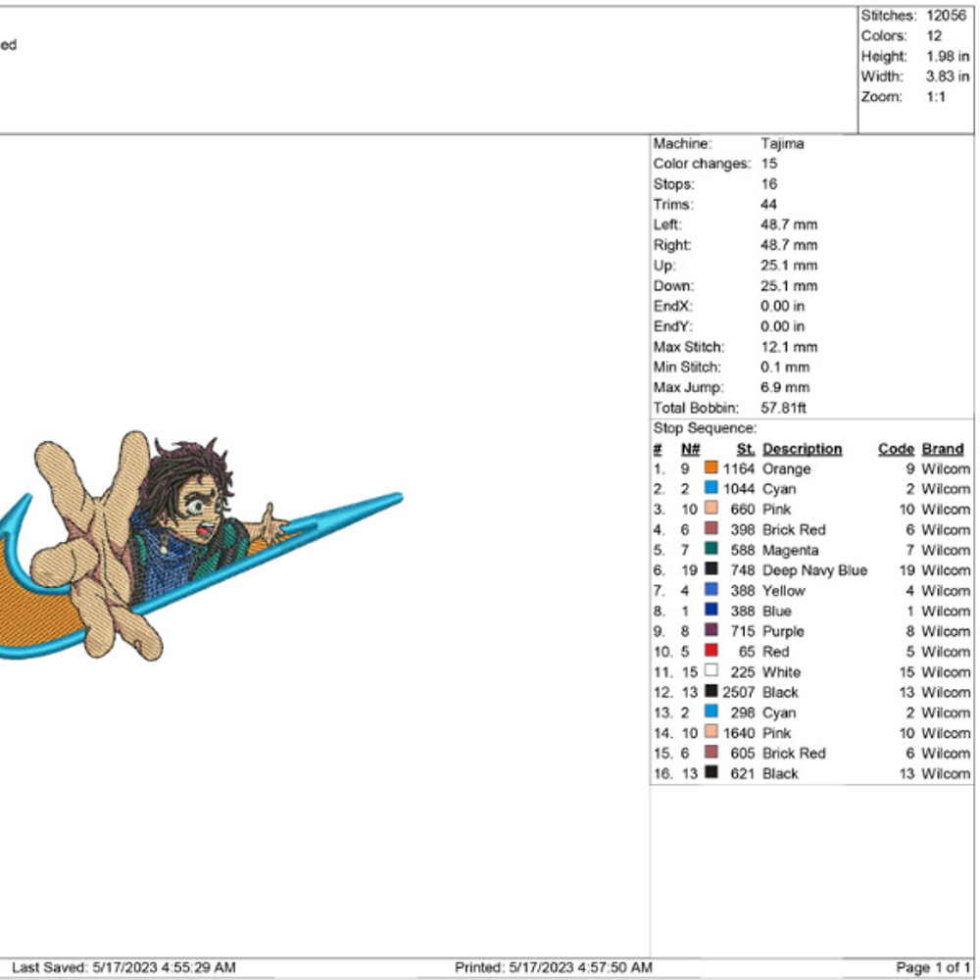Click the Description column header
Image resolution: width=980 pixels, height=980 pixels.
pyautogui.click(x=802, y=449)
